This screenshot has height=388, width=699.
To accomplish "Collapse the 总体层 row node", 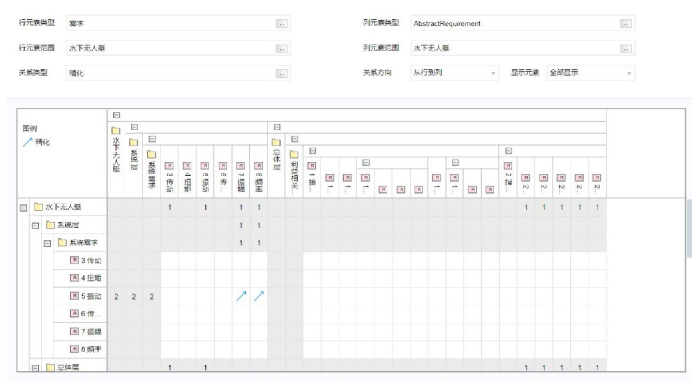I will pos(35,368).
